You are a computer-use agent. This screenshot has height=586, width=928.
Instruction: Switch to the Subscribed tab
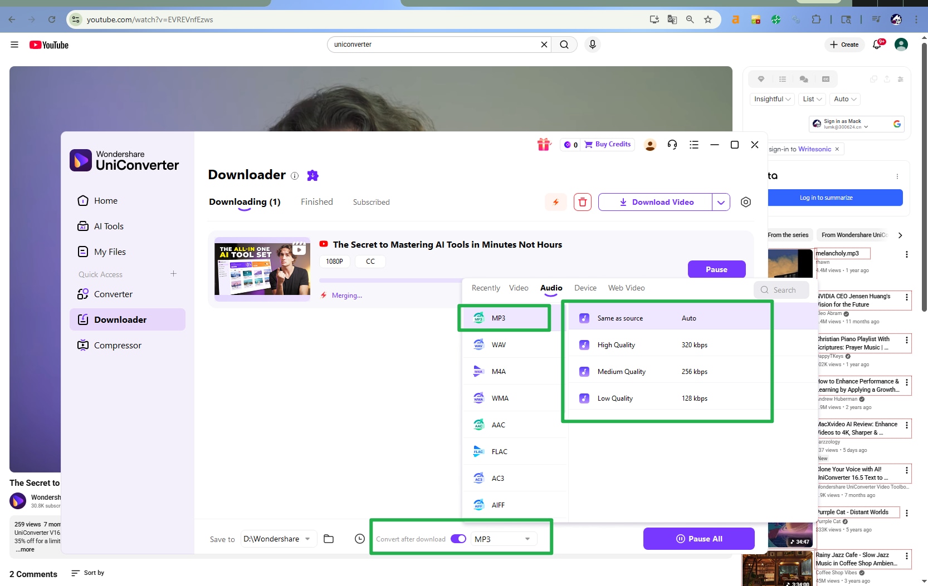coord(372,202)
